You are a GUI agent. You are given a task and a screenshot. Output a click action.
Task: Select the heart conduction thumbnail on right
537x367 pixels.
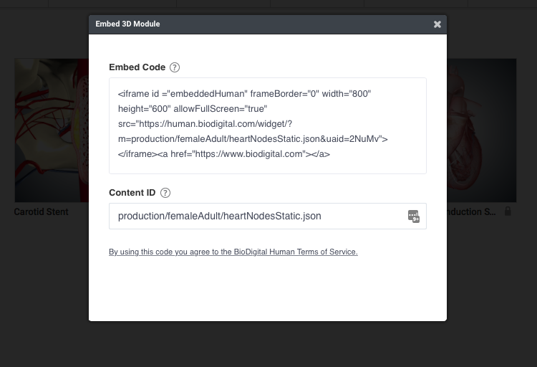[482, 130]
